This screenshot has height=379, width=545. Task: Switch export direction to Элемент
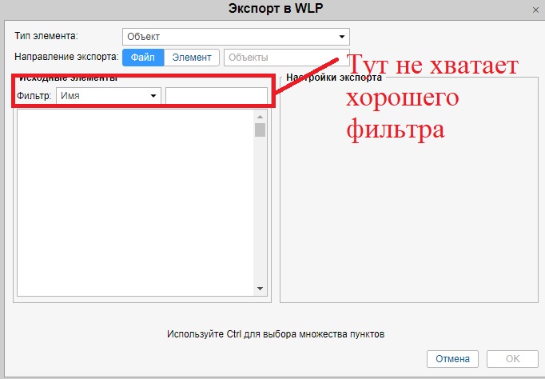point(192,58)
